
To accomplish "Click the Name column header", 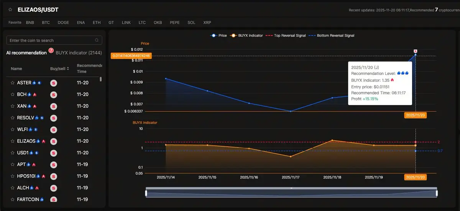I will point(16,69).
